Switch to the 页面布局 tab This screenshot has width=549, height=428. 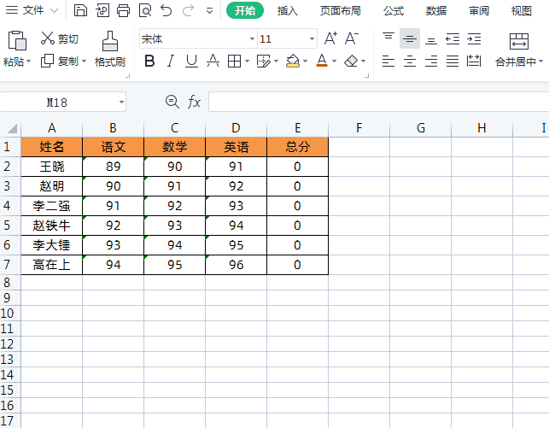coord(341,11)
